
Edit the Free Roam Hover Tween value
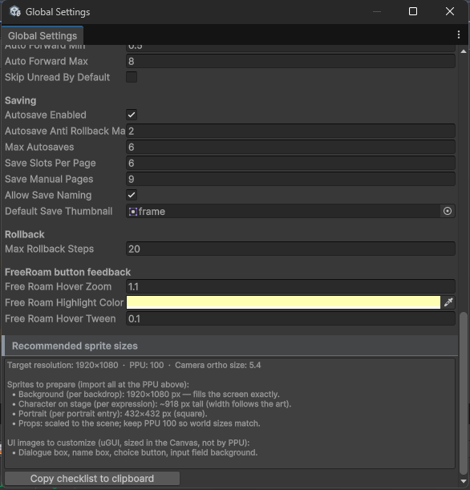[290, 318]
